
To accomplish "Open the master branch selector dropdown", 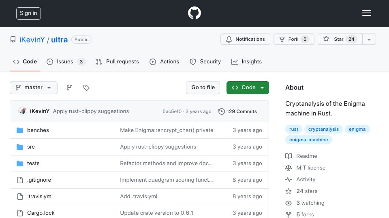I will [34, 88].
